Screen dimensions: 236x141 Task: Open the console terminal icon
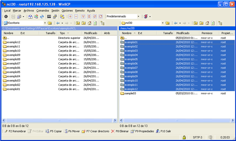pyautogui.click(x=49, y=17)
